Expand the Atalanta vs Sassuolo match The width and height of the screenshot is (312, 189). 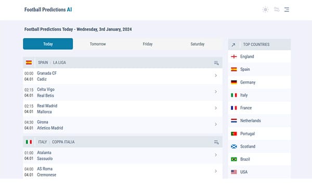[216, 155]
